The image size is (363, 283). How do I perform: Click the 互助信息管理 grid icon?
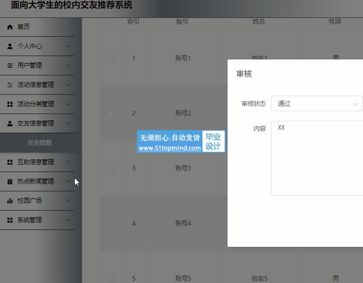pyautogui.click(x=10, y=162)
